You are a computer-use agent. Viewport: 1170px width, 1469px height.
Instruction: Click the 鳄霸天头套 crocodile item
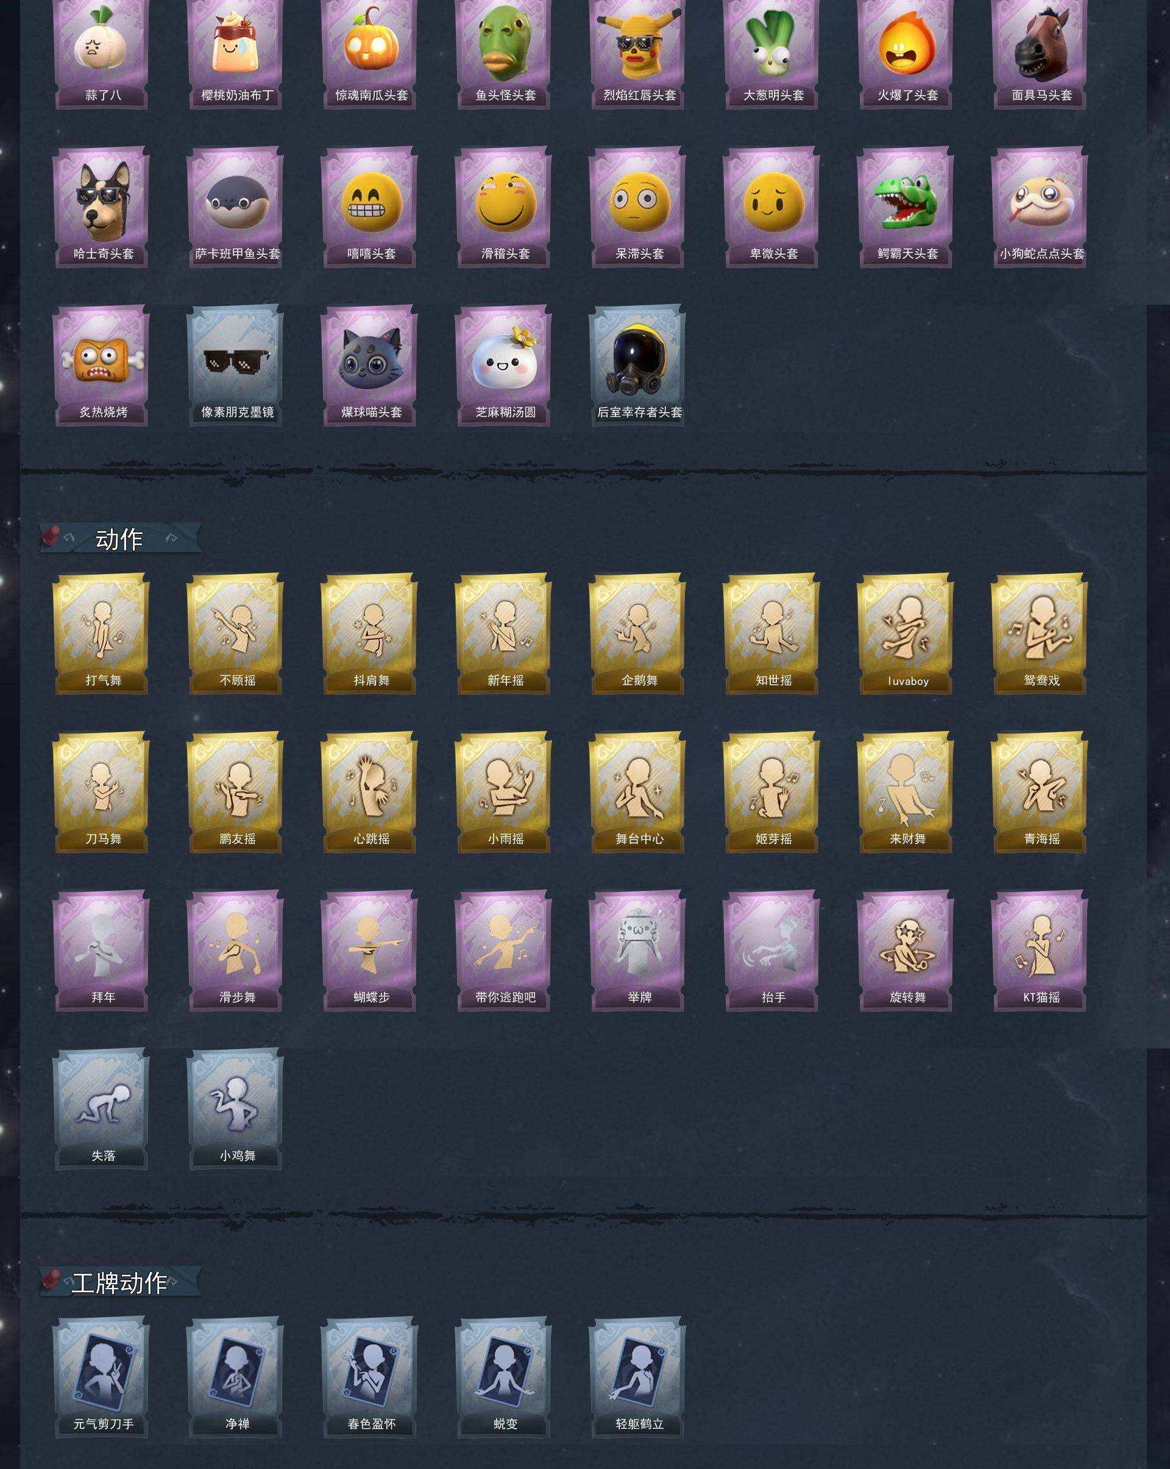[x=906, y=207]
